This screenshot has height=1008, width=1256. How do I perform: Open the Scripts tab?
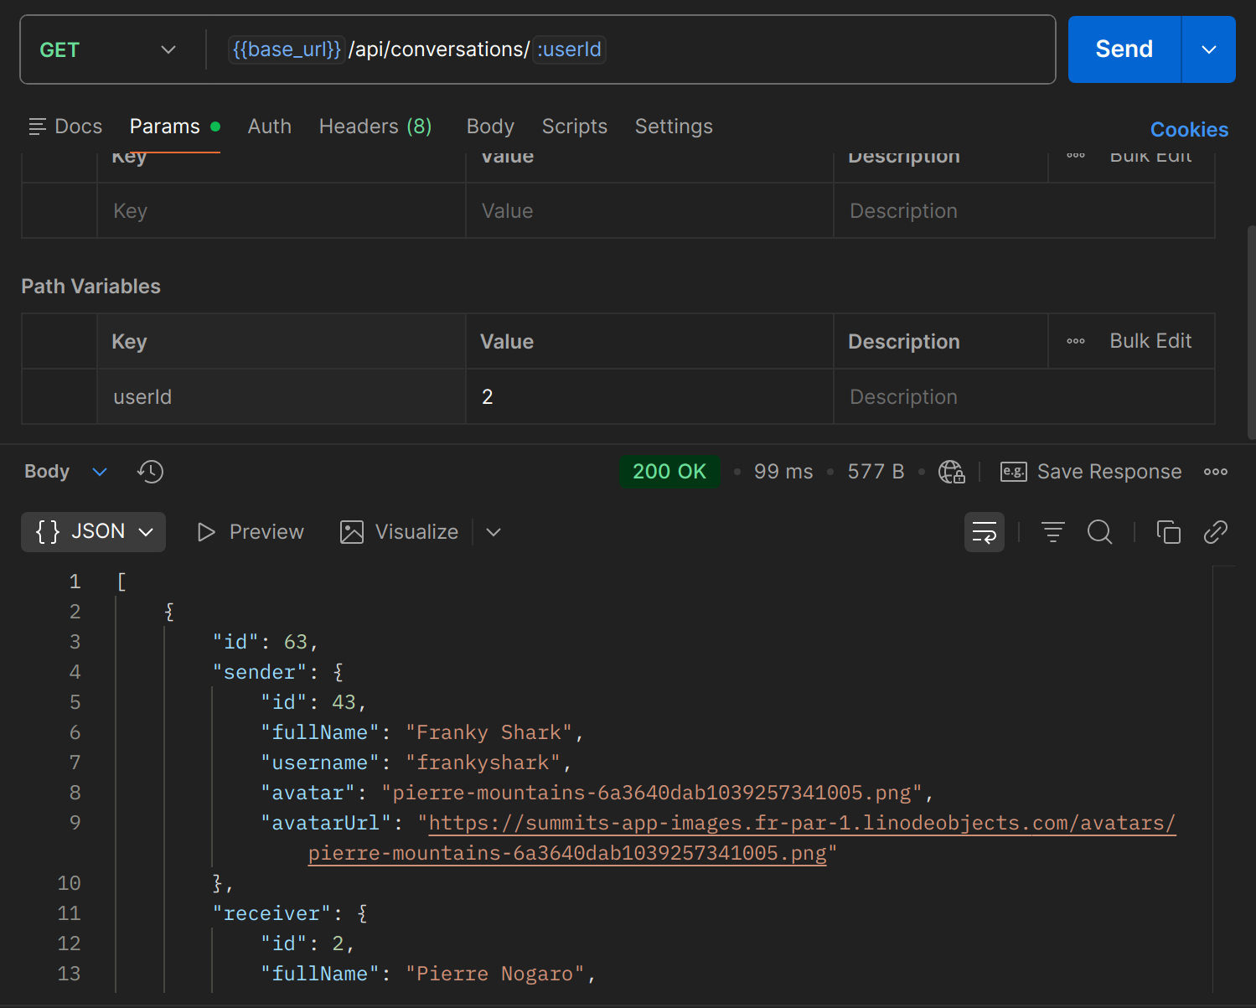574,127
